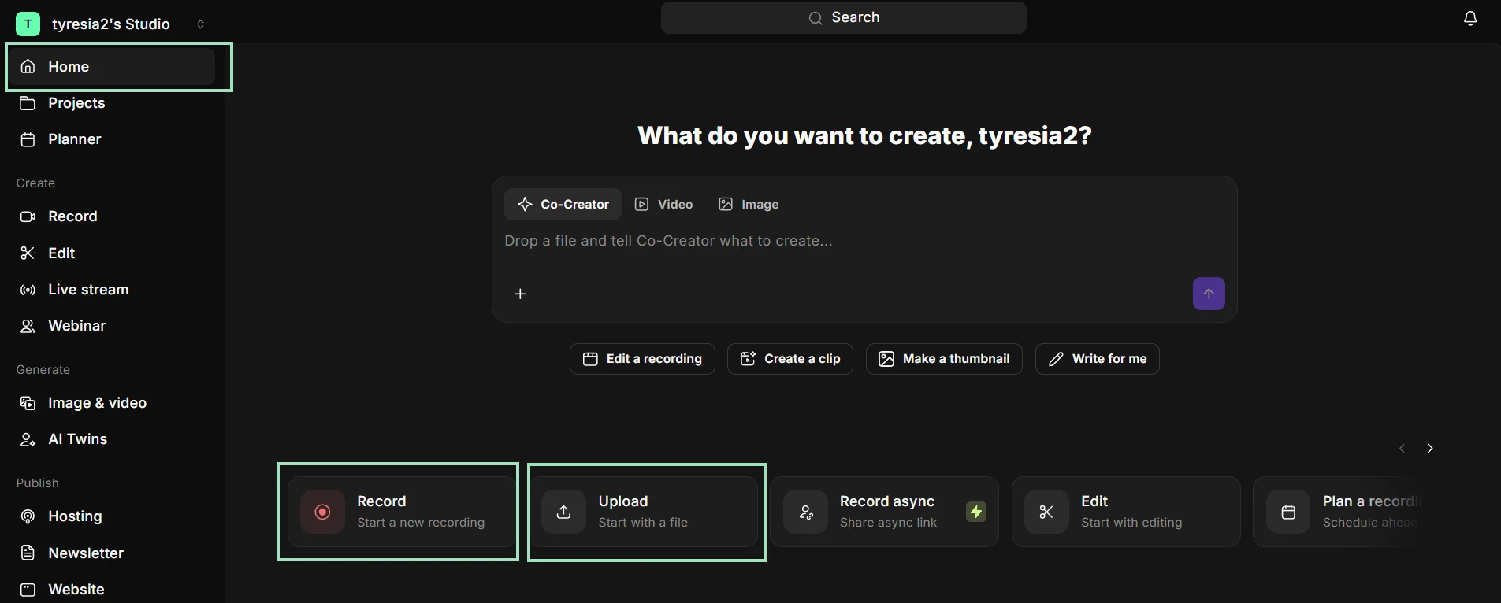This screenshot has width=1501, height=603.
Task: Click the Search field
Action: coord(843,17)
